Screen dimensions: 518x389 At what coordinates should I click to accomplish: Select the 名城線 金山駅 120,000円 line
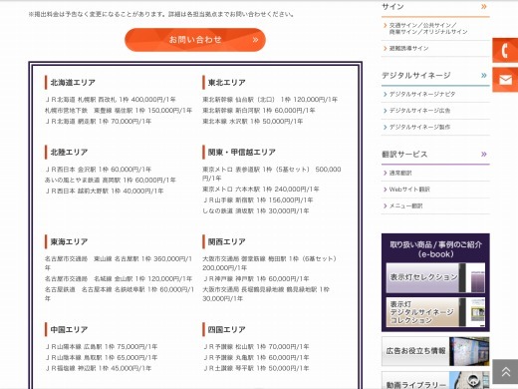[119, 279]
